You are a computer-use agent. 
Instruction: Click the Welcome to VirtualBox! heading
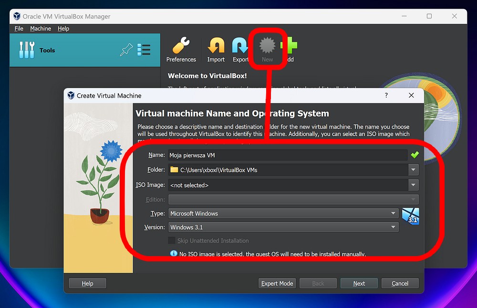207,76
